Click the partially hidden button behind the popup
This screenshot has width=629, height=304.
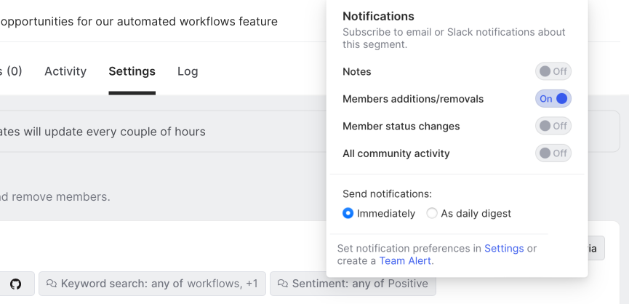[596, 249]
